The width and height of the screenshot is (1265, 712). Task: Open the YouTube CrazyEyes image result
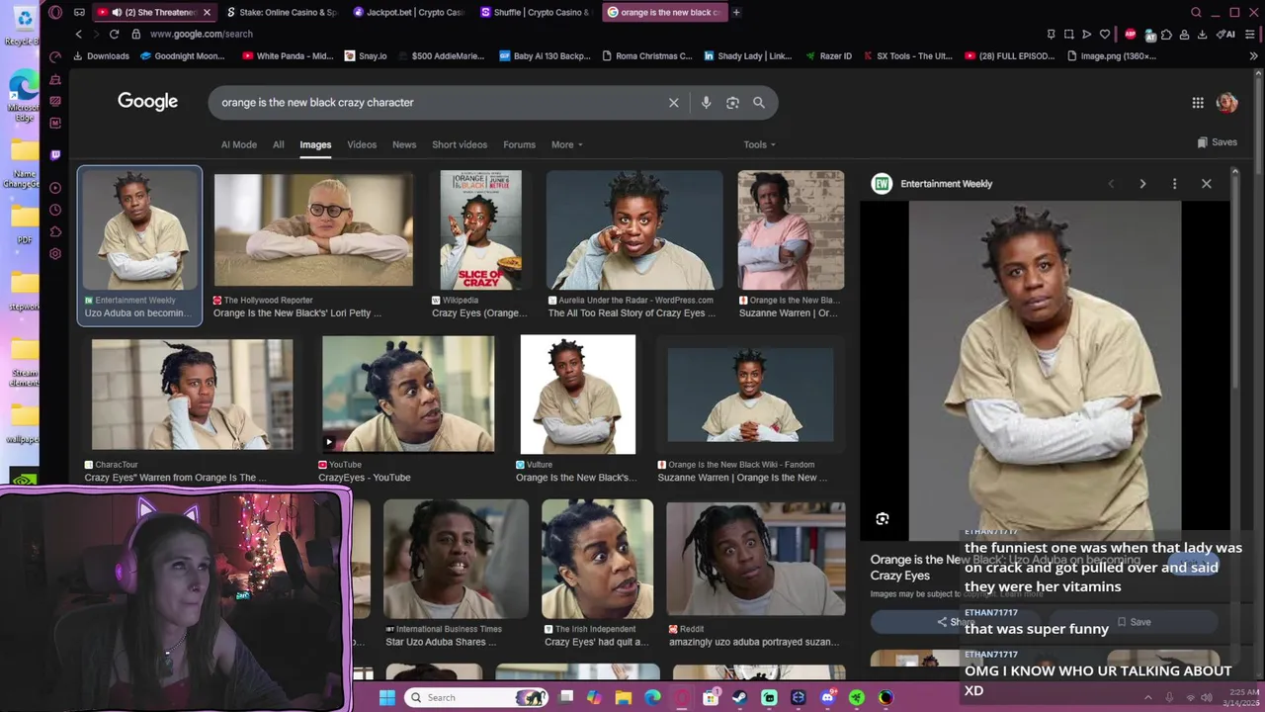pos(408,408)
